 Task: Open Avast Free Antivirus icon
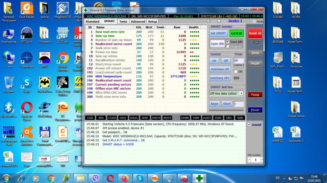[x=27, y=136]
